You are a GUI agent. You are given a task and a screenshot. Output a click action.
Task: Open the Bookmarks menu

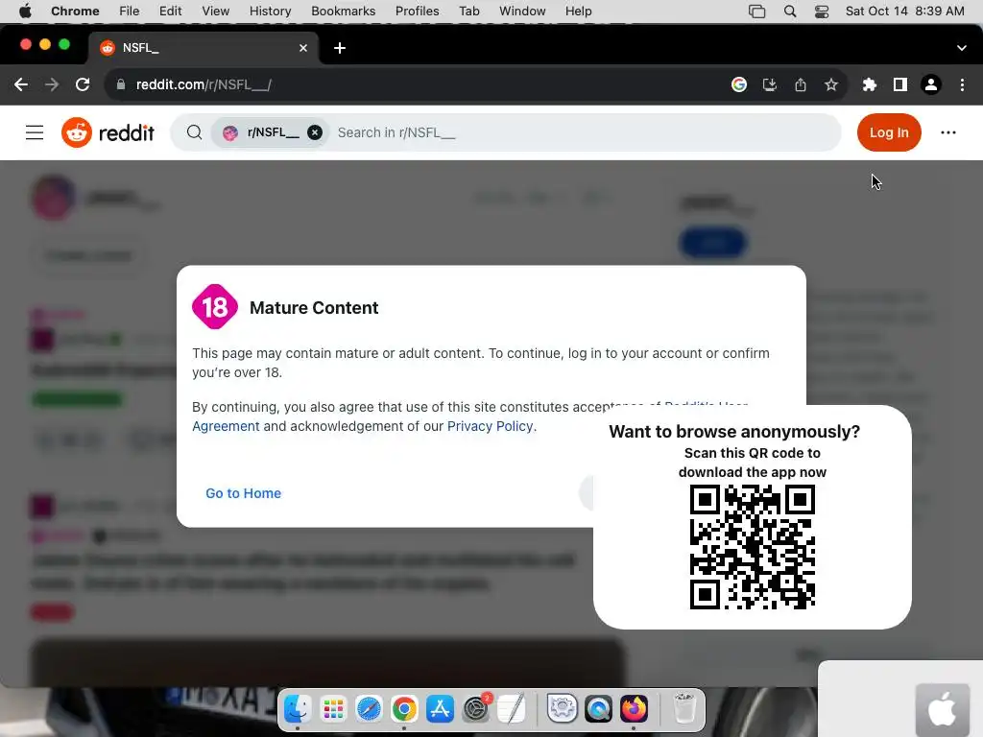[343, 11]
